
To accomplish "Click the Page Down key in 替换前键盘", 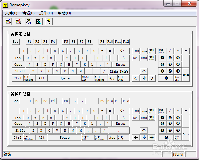I will pyautogui.click(x=152, y=58).
